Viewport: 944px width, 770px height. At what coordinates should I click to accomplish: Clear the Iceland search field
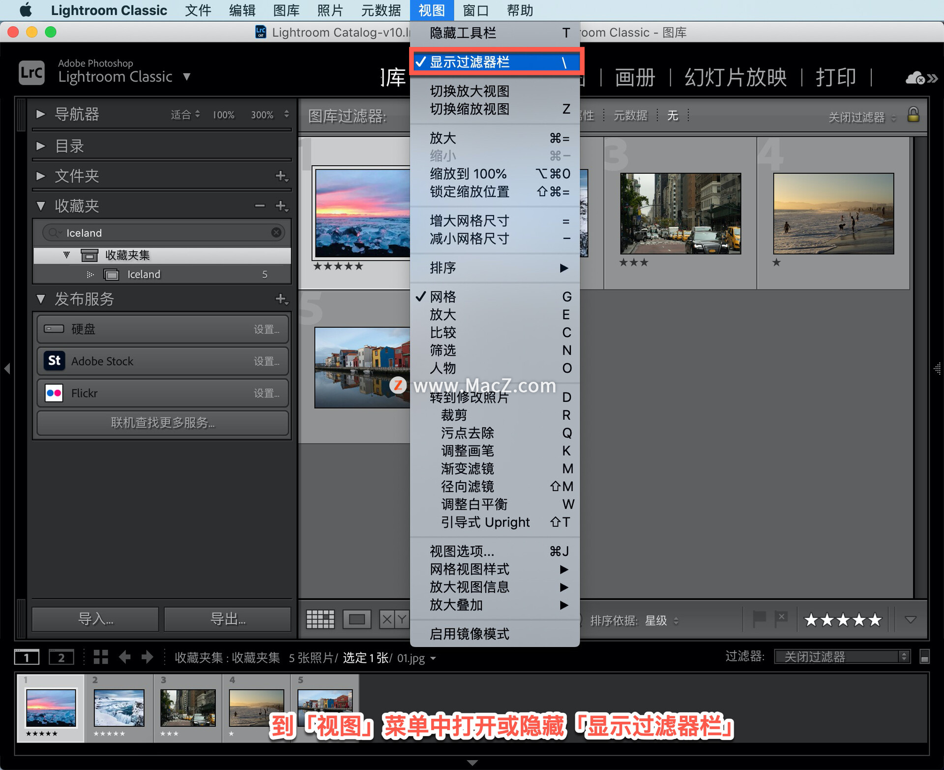click(276, 232)
